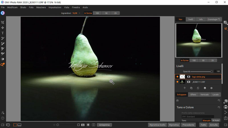Click the merge layers stack icon
Image resolution: width=228 pixels, height=128 pixels.
point(205,88)
